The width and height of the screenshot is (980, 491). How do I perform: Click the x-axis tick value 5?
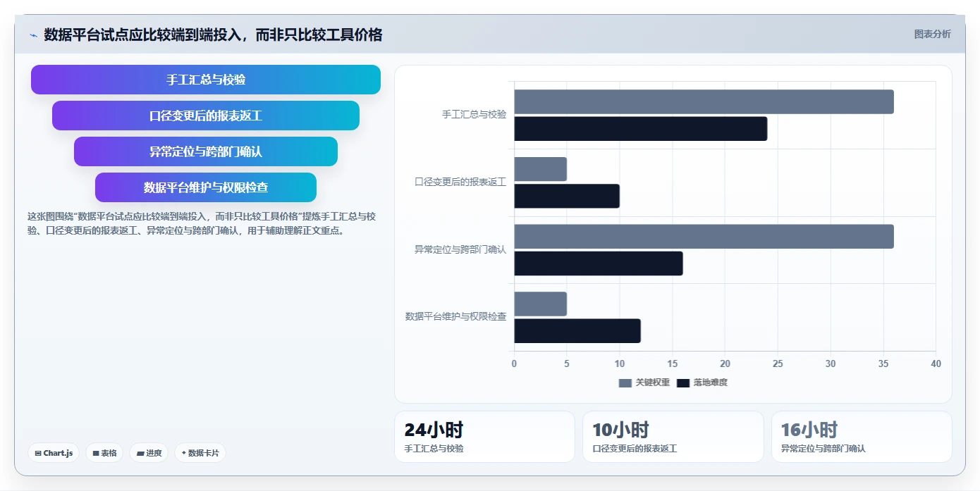(x=567, y=363)
